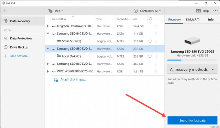Viewport: 220px width, 128px height.
Task: Expand the Samsung SSD 860 EVO node
Action: 48,64
